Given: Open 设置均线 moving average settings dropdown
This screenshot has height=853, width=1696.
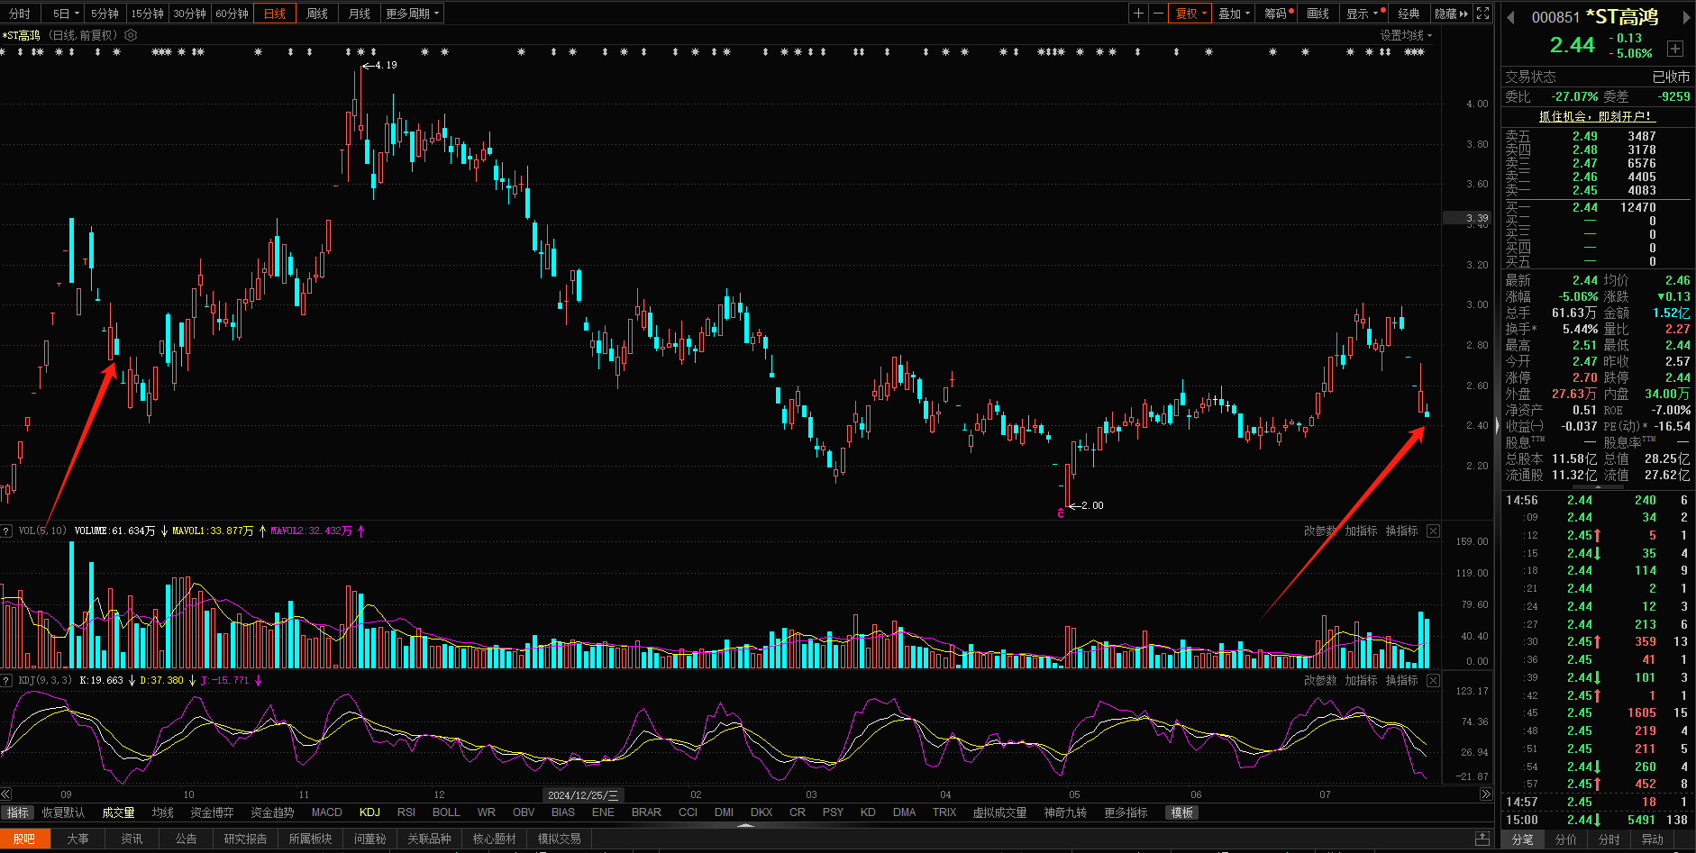Looking at the screenshot, I should [x=1406, y=35].
